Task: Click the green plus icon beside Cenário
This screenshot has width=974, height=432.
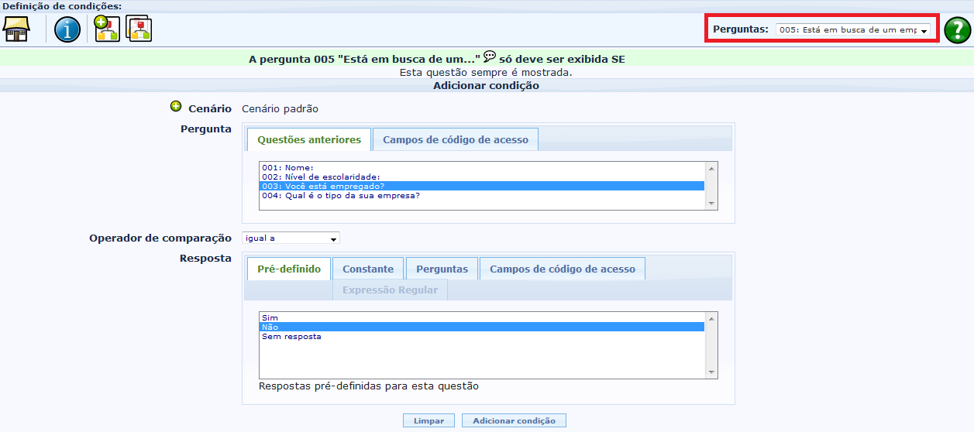Action: click(176, 108)
